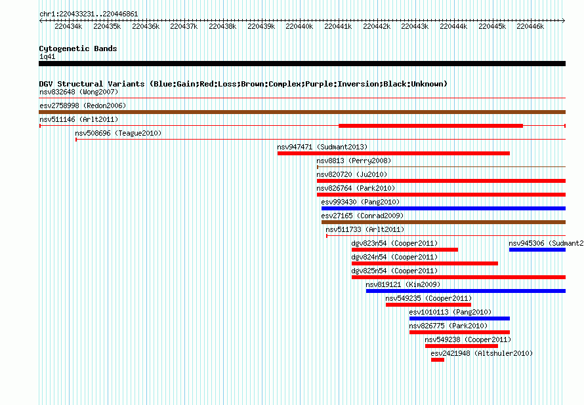Click the nsv511146 (Arlt2011) label
This screenshot has height=405, width=584.
(79, 119)
